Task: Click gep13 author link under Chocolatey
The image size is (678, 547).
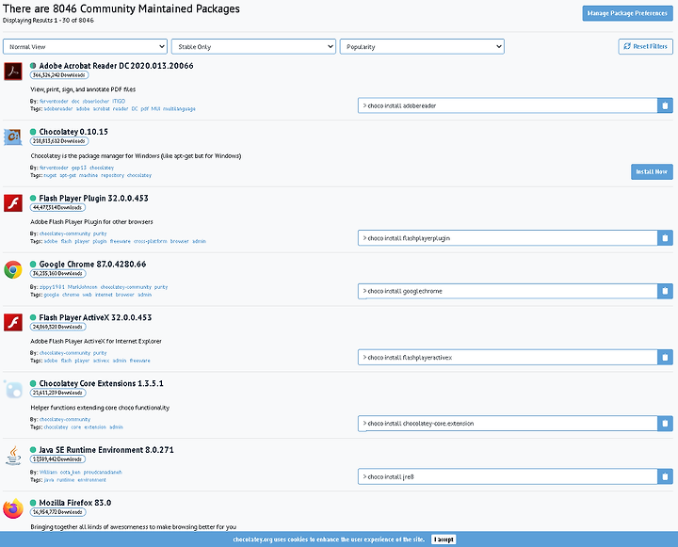Action: [79, 168]
